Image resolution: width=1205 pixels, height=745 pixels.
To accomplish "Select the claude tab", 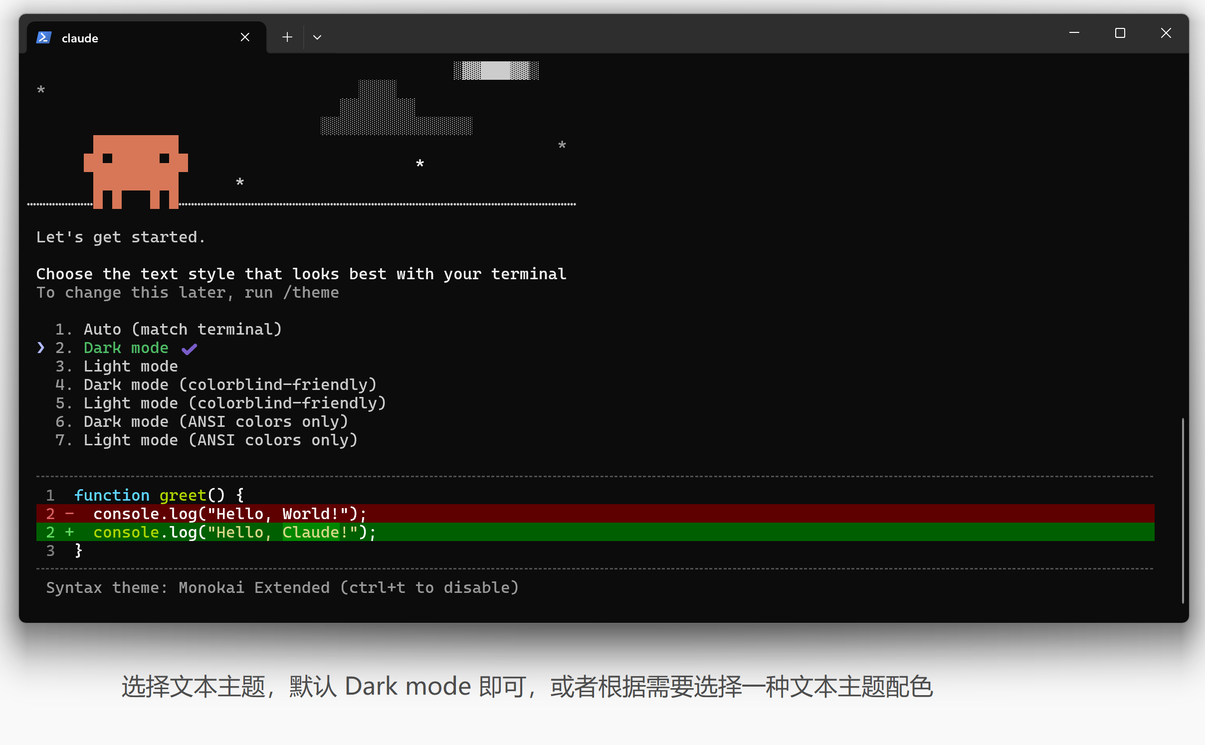I will (147, 37).
